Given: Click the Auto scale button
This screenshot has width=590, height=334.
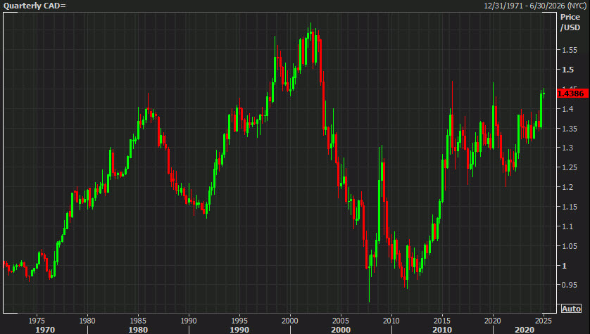Looking at the screenshot, I should click(x=571, y=309).
